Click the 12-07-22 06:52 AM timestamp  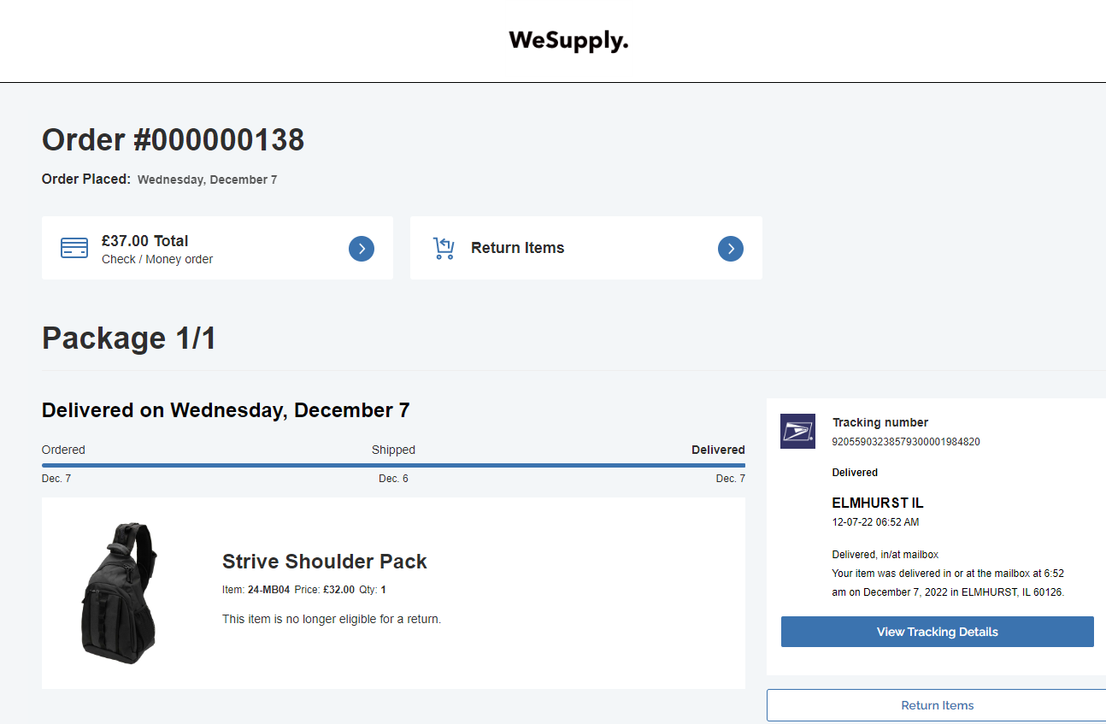pos(875,522)
